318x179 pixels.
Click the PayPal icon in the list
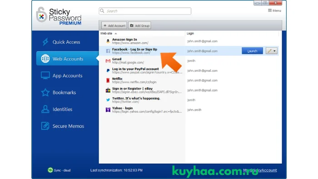coord(108,70)
